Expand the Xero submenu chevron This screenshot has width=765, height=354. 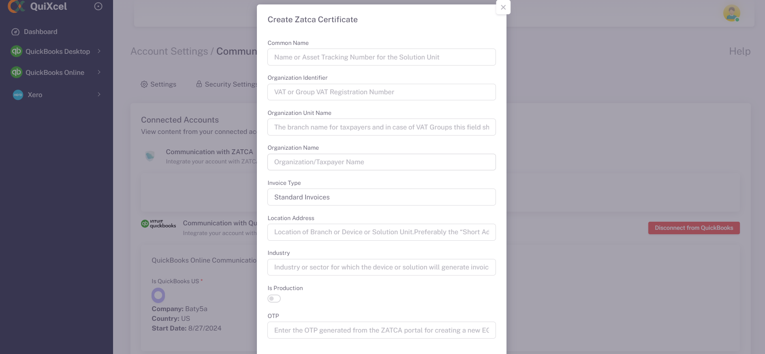pyautogui.click(x=99, y=95)
